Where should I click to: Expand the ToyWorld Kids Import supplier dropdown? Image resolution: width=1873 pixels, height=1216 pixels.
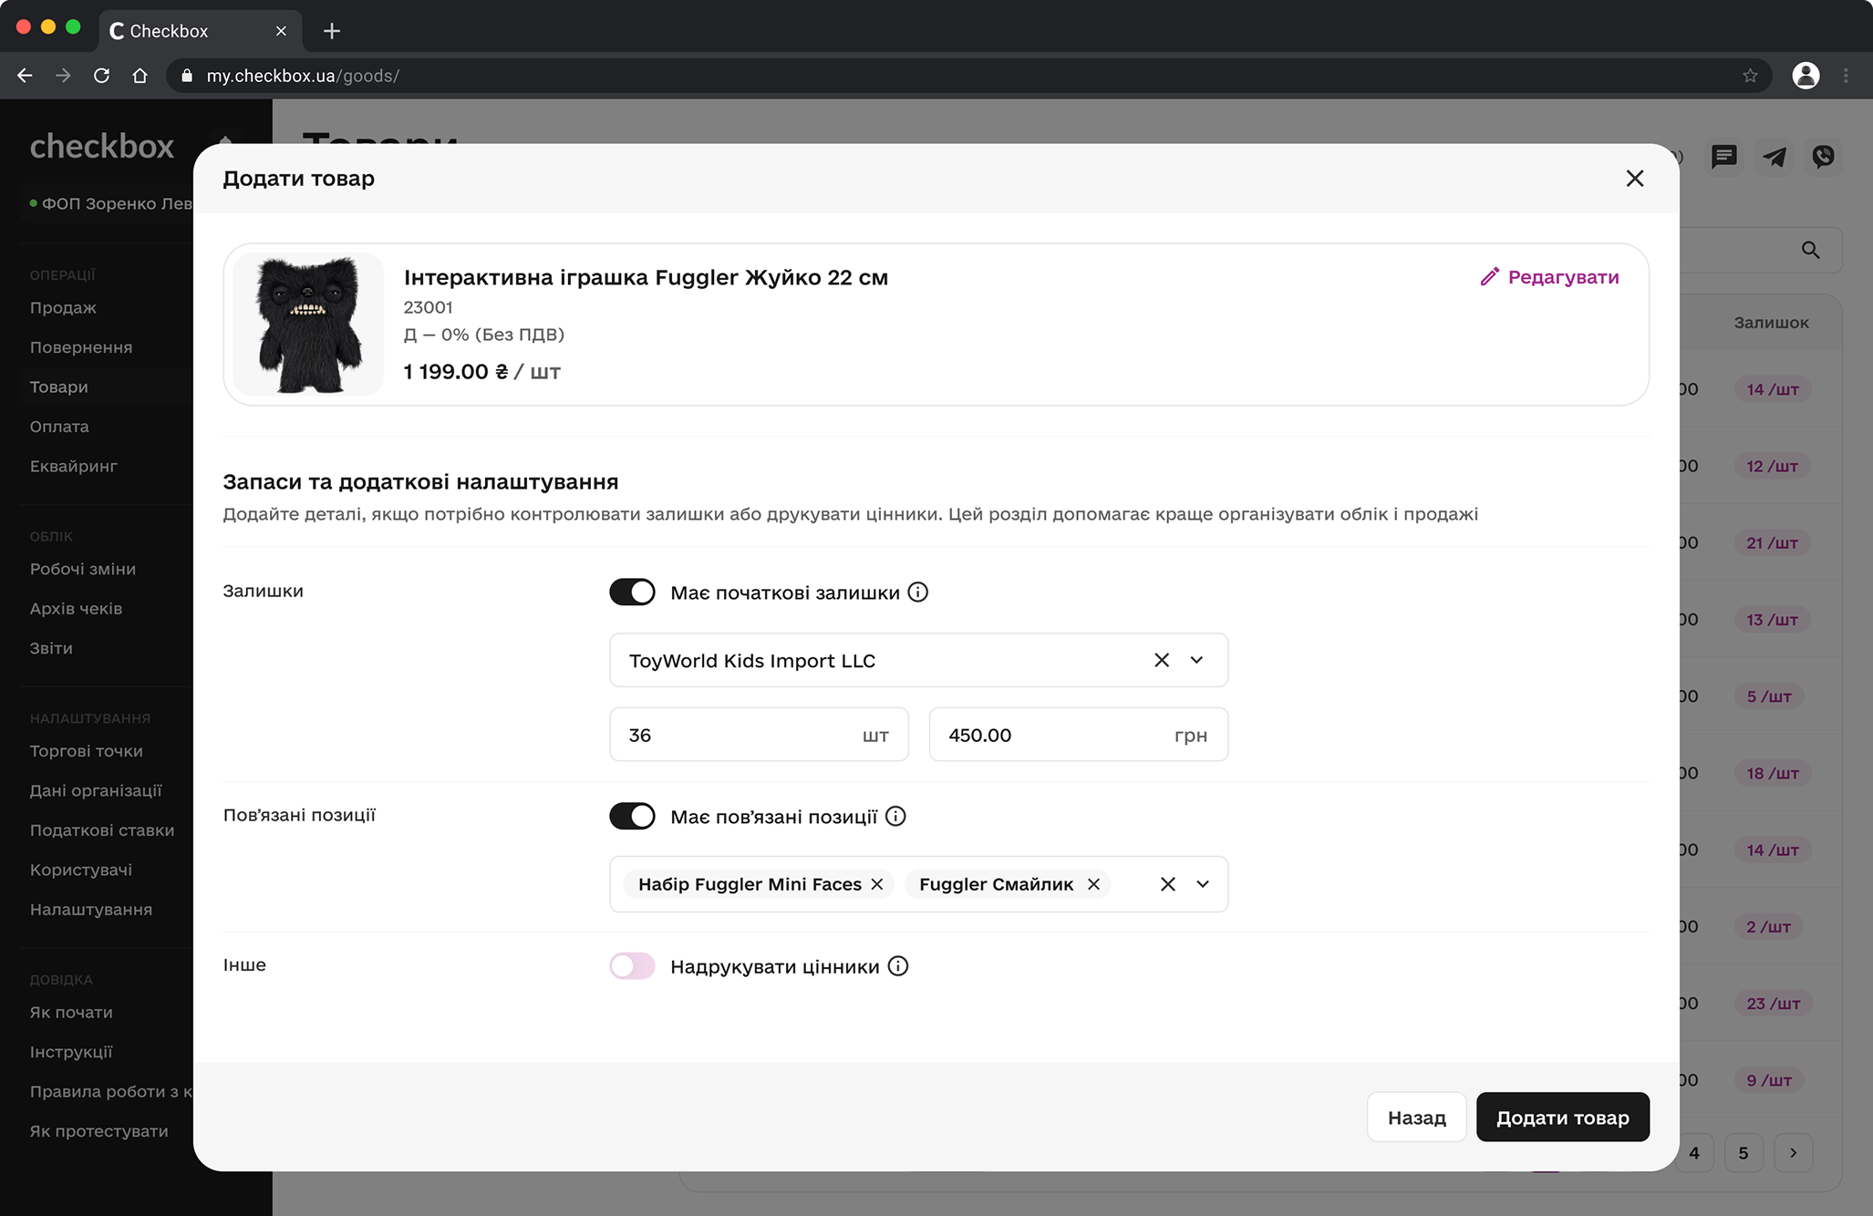(1197, 660)
